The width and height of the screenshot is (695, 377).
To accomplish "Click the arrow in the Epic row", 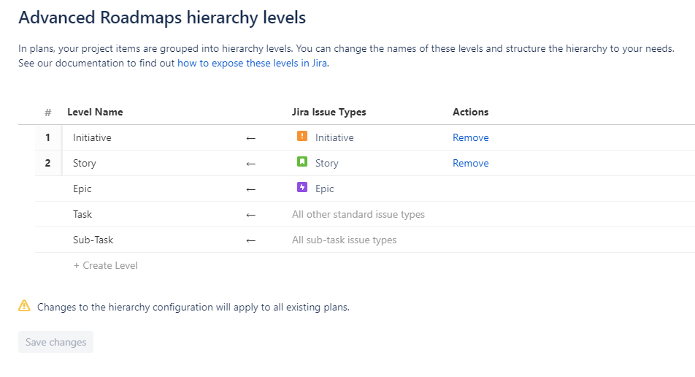I will pos(251,189).
